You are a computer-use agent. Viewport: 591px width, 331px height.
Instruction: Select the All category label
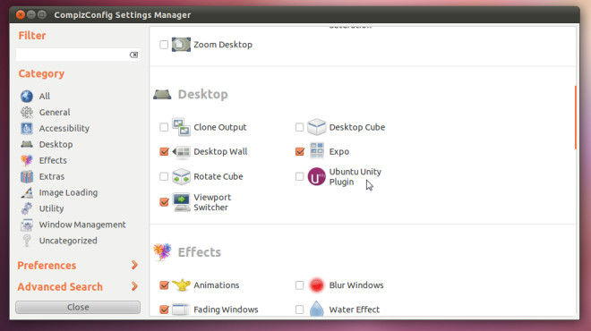pyautogui.click(x=45, y=97)
